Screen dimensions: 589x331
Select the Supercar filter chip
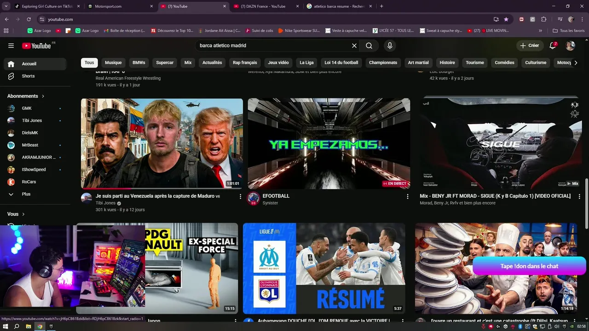coord(165,63)
